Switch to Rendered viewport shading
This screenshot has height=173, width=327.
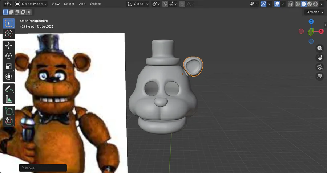(315, 4)
